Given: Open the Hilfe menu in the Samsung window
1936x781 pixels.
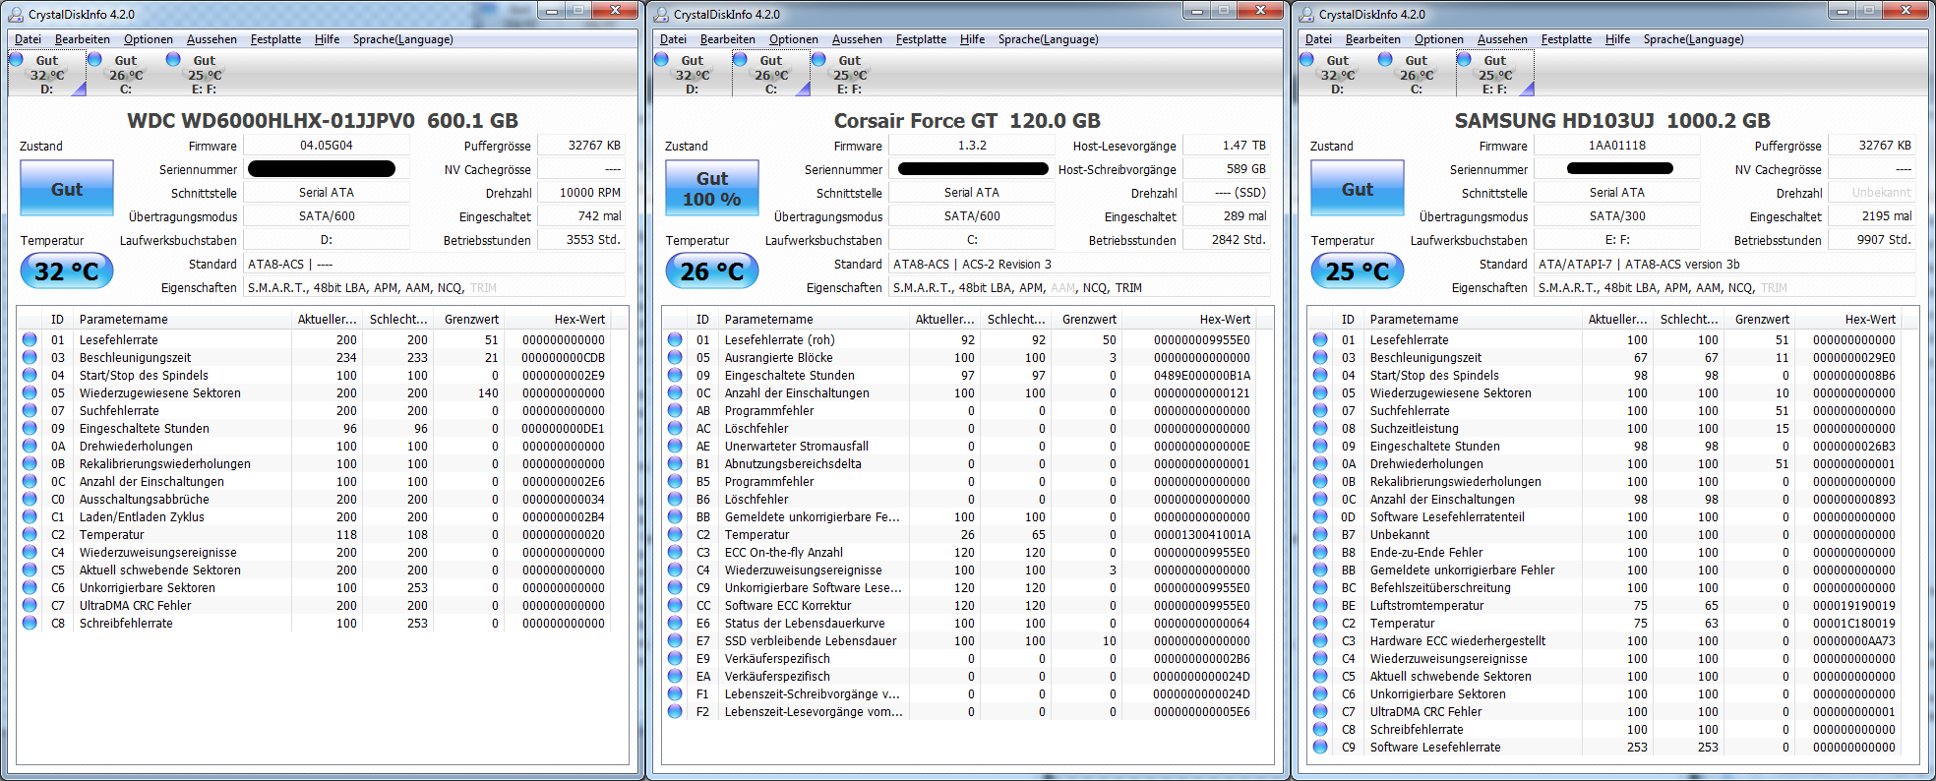Looking at the screenshot, I should 1618,39.
